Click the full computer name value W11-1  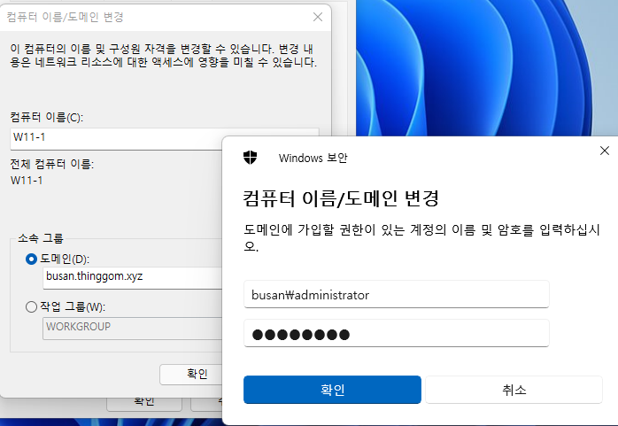click(27, 181)
